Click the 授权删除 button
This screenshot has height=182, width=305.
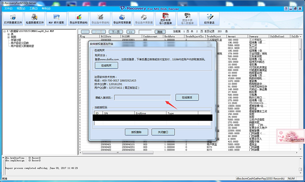pos(136,132)
